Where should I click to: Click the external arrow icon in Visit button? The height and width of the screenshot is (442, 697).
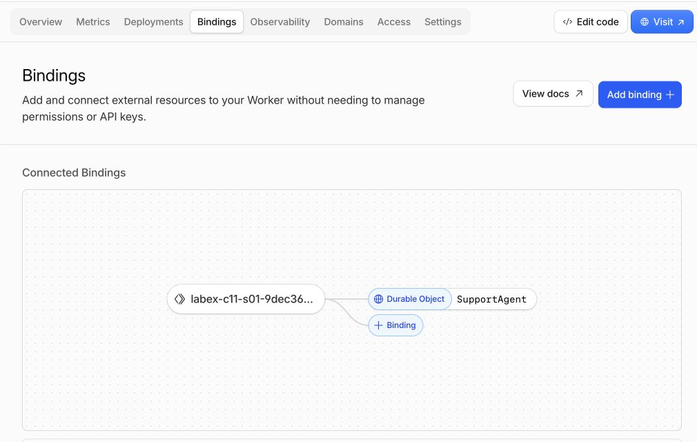click(680, 22)
